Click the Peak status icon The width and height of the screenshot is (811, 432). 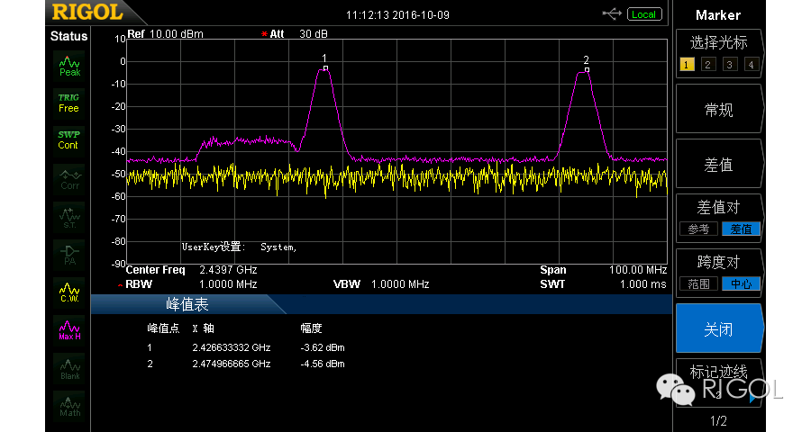point(68,66)
